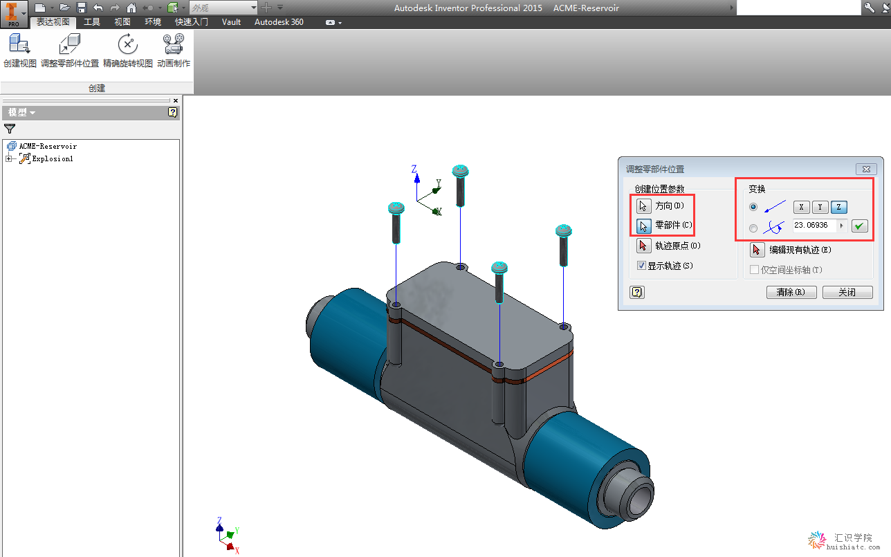
Task: Click the 关闭 button
Action: [847, 292]
